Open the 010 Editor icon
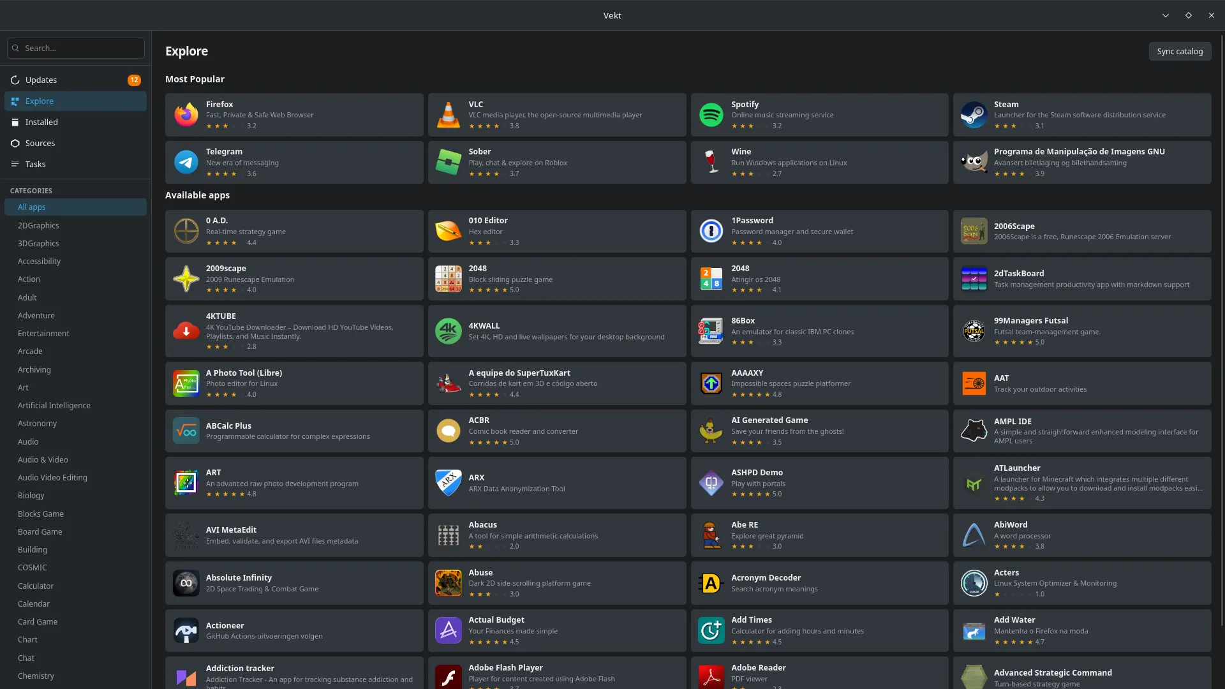Viewport: 1225px width, 689px height. click(449, 231)
